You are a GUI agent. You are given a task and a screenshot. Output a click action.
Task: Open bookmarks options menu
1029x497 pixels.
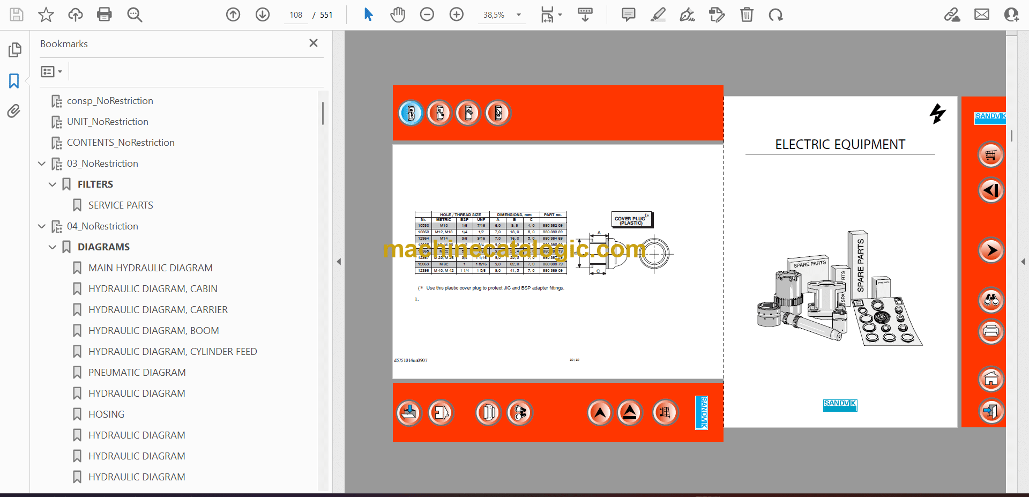(51, 71)
